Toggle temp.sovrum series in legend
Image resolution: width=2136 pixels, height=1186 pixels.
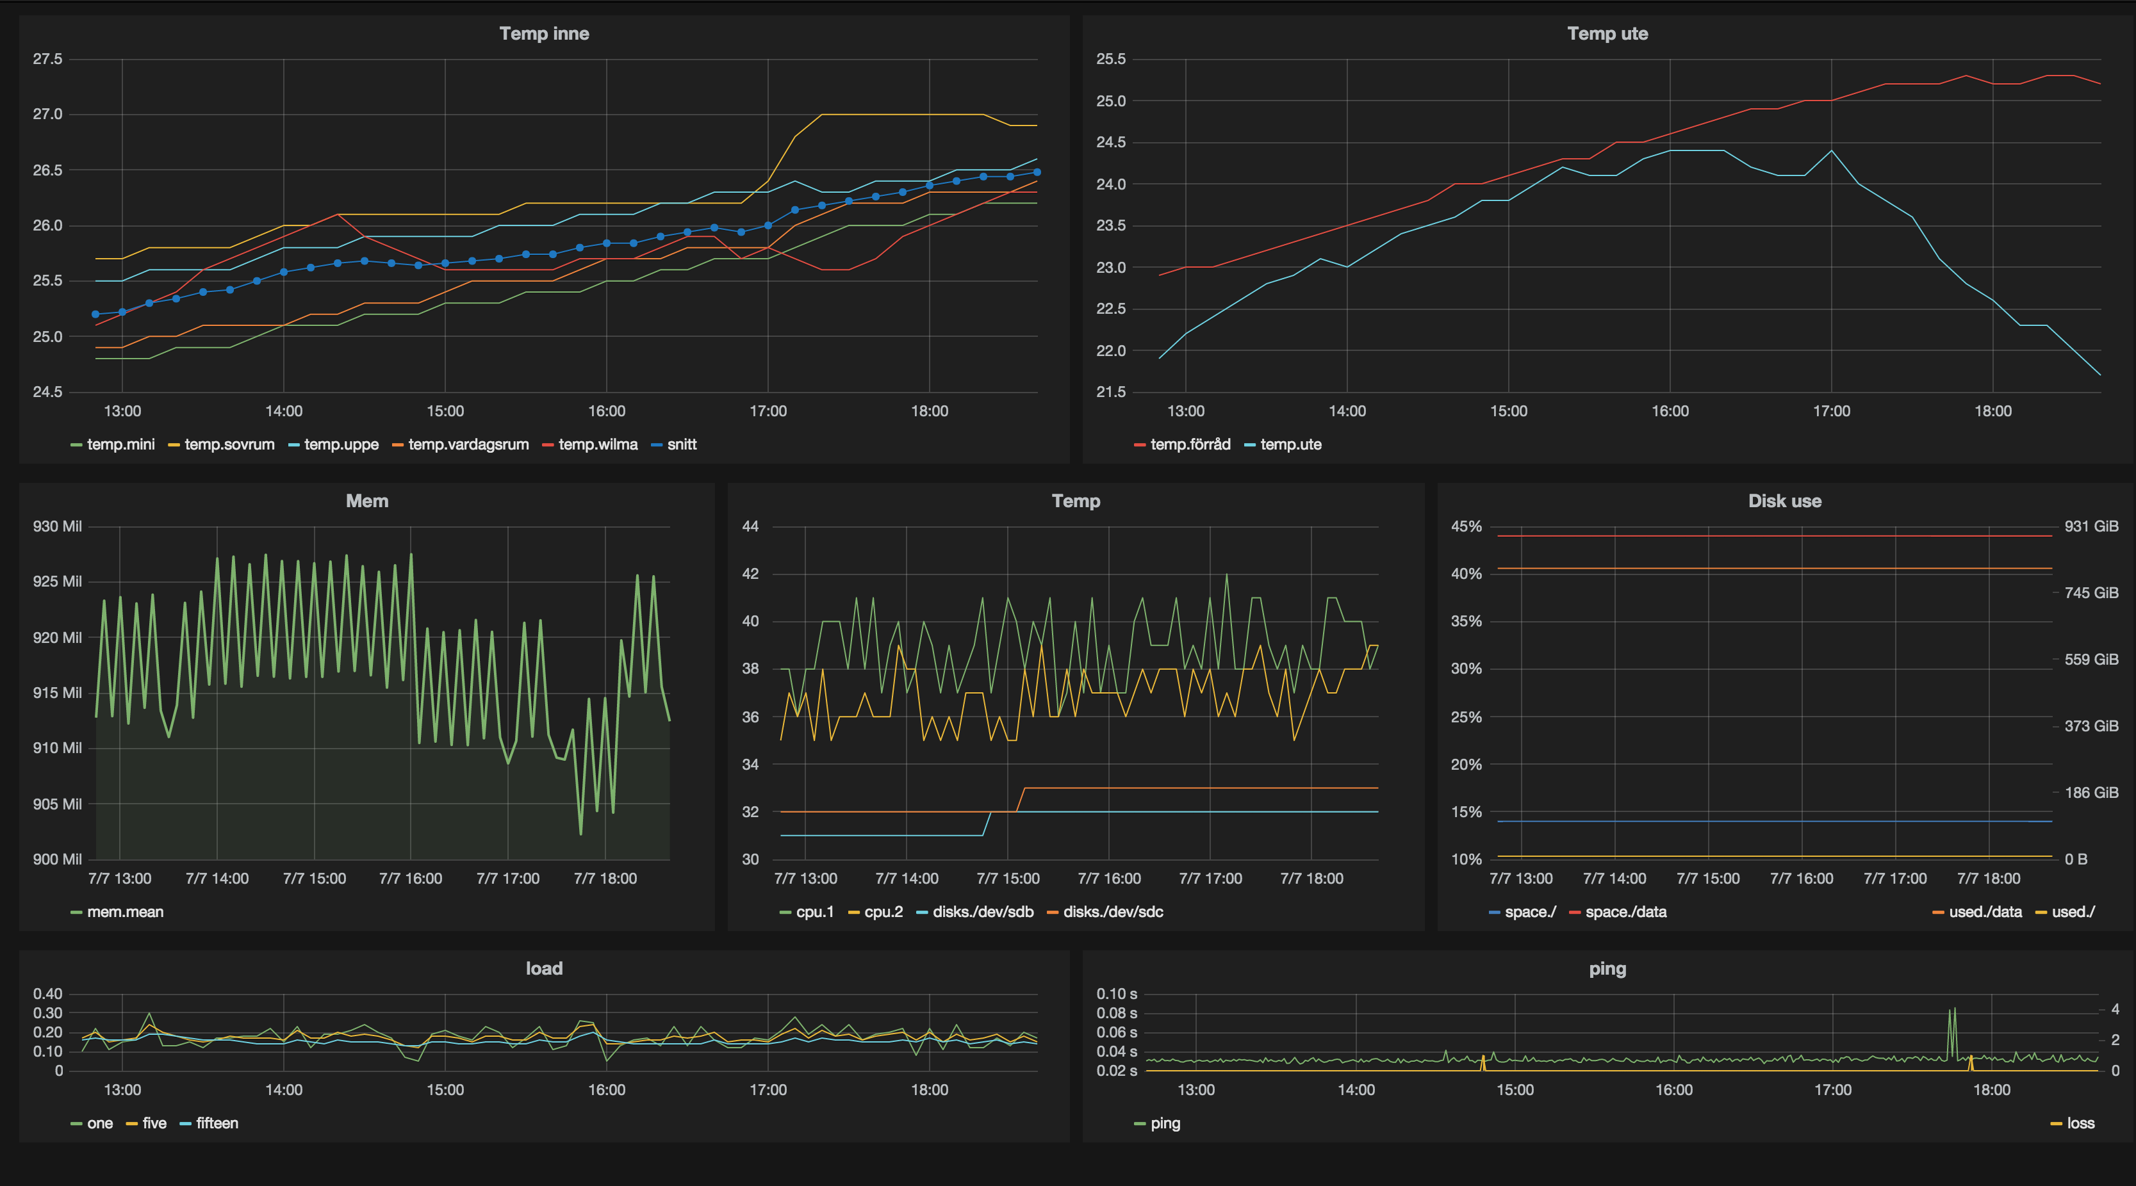(229, 445)
